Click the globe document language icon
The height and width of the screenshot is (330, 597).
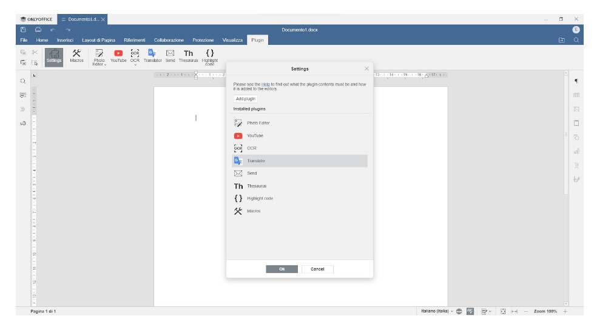pyautogui.click(x=459, y=311)
